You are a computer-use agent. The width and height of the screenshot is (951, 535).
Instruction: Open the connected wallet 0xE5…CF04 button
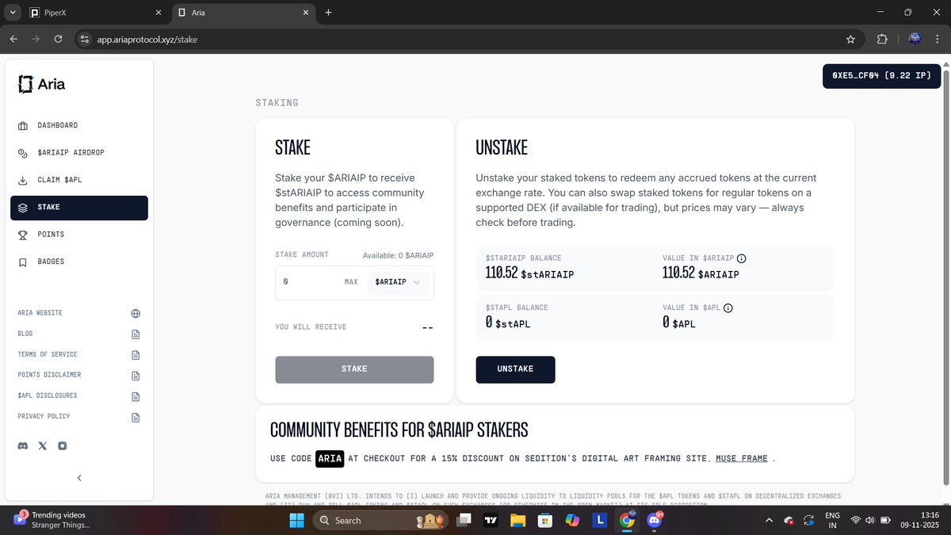(882, 75)
